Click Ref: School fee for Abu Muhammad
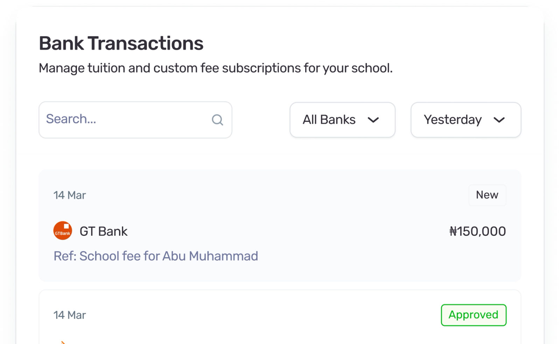The image size is (560, 344). pyautogui.click(x=156, y=256)
